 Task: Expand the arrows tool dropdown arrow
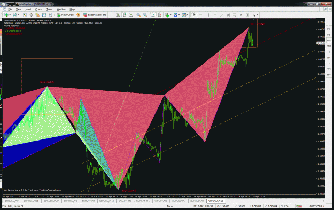[258, 15]
